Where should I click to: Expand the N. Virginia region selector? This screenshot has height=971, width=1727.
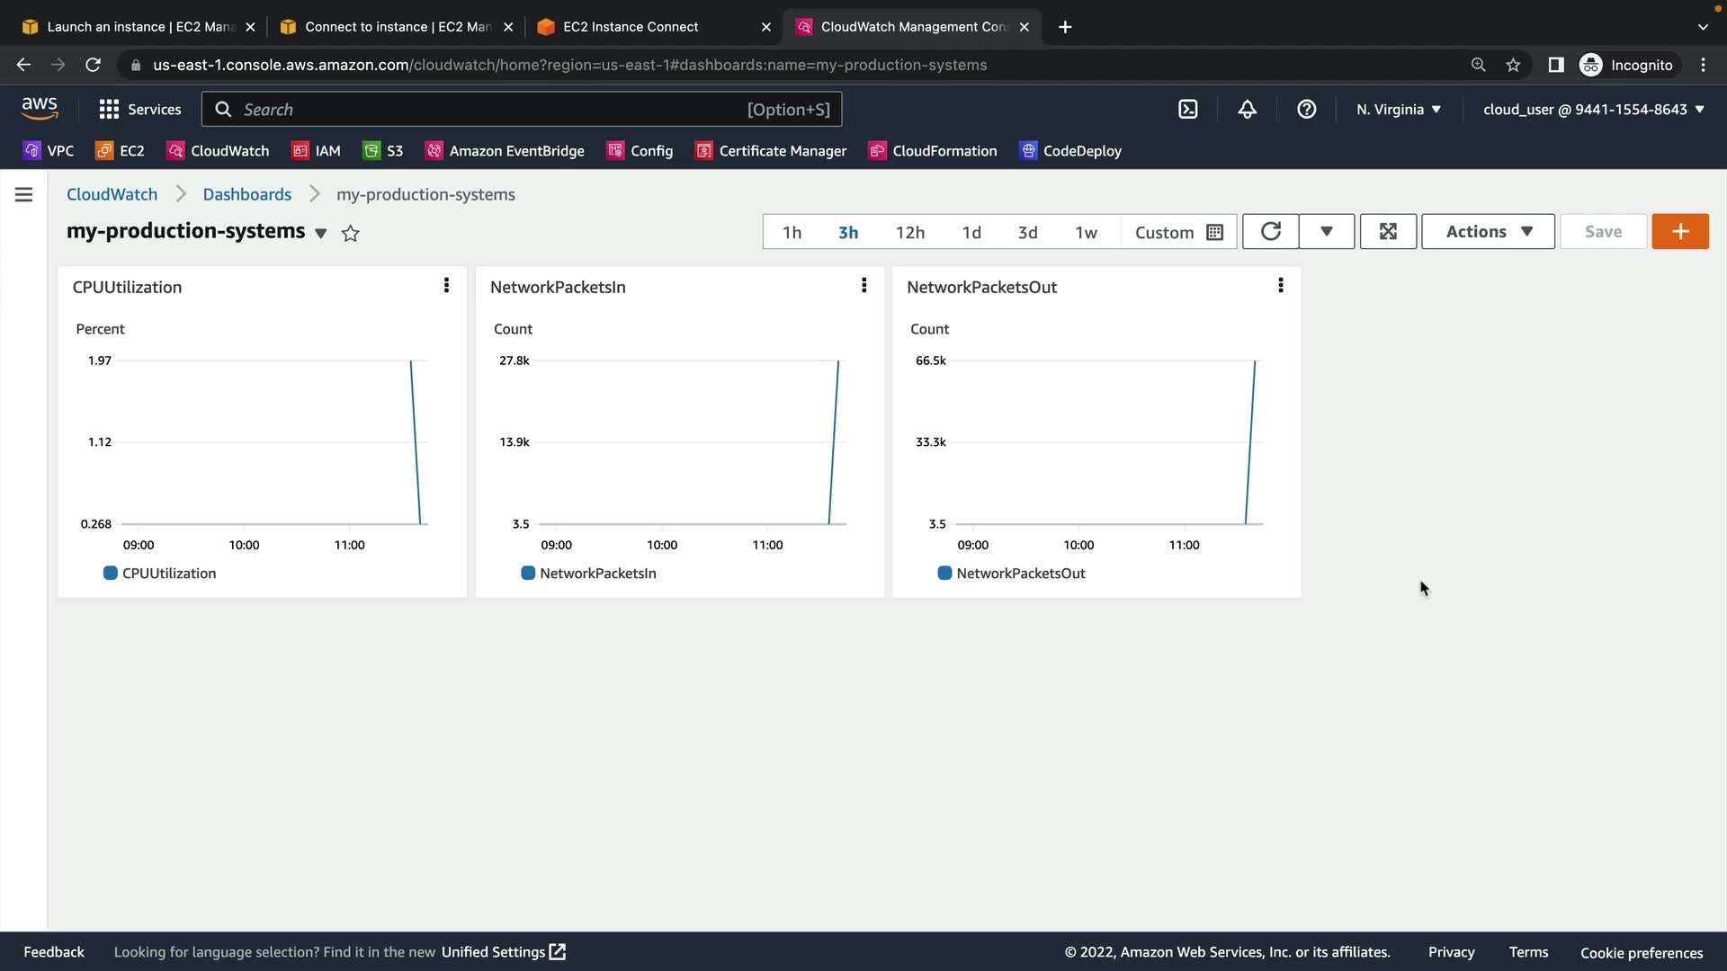pyautogui.click(x=1398, y=109)
